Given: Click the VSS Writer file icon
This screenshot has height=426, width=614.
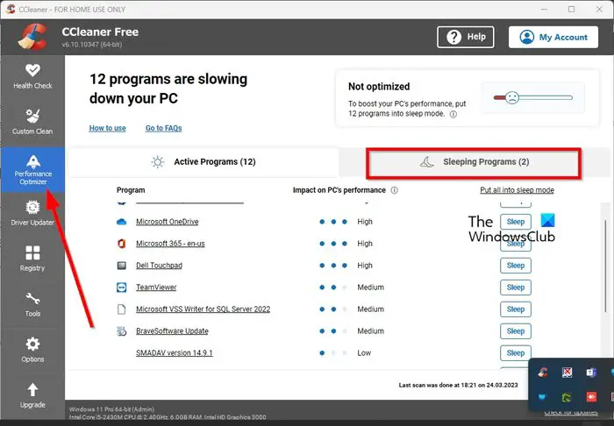Looking at the screenshot, I should (122, 309).
